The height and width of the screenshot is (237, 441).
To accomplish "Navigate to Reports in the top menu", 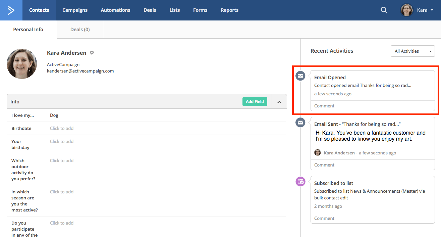I will 229,10.
